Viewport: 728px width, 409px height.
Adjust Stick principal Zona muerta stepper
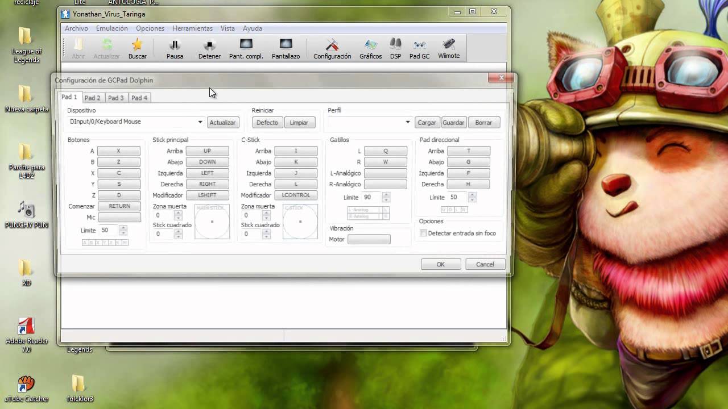178,215
